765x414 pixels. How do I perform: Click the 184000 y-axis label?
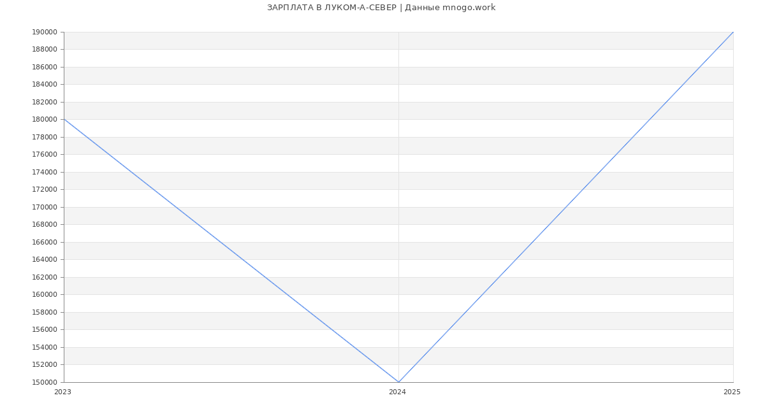tap(45, 85)
